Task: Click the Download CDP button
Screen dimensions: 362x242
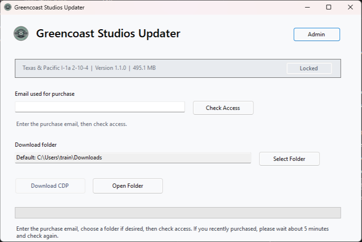Action: click(50, 186)
